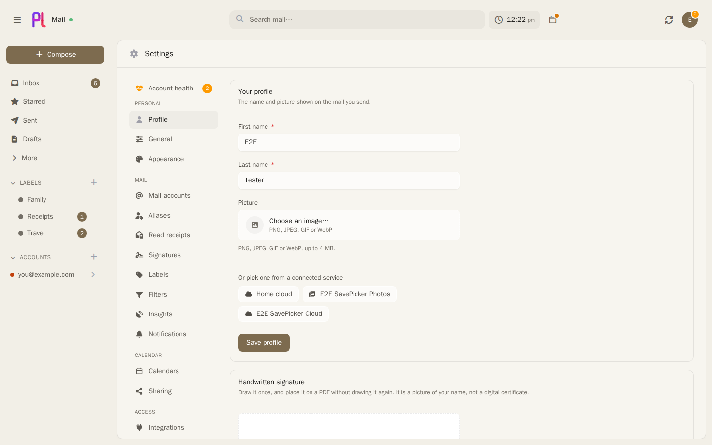Click the PL Mail logo
Viewport: 712px width, 445px height.
(39, 20)
